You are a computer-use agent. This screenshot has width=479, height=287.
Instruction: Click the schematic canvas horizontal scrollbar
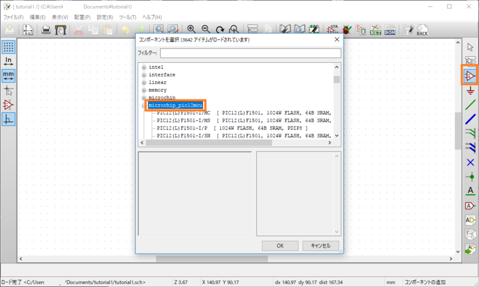coord(212,259)
